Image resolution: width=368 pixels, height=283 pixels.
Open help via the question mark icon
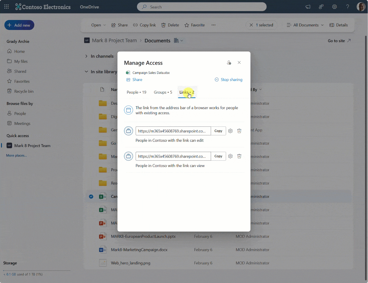point(347,7)
